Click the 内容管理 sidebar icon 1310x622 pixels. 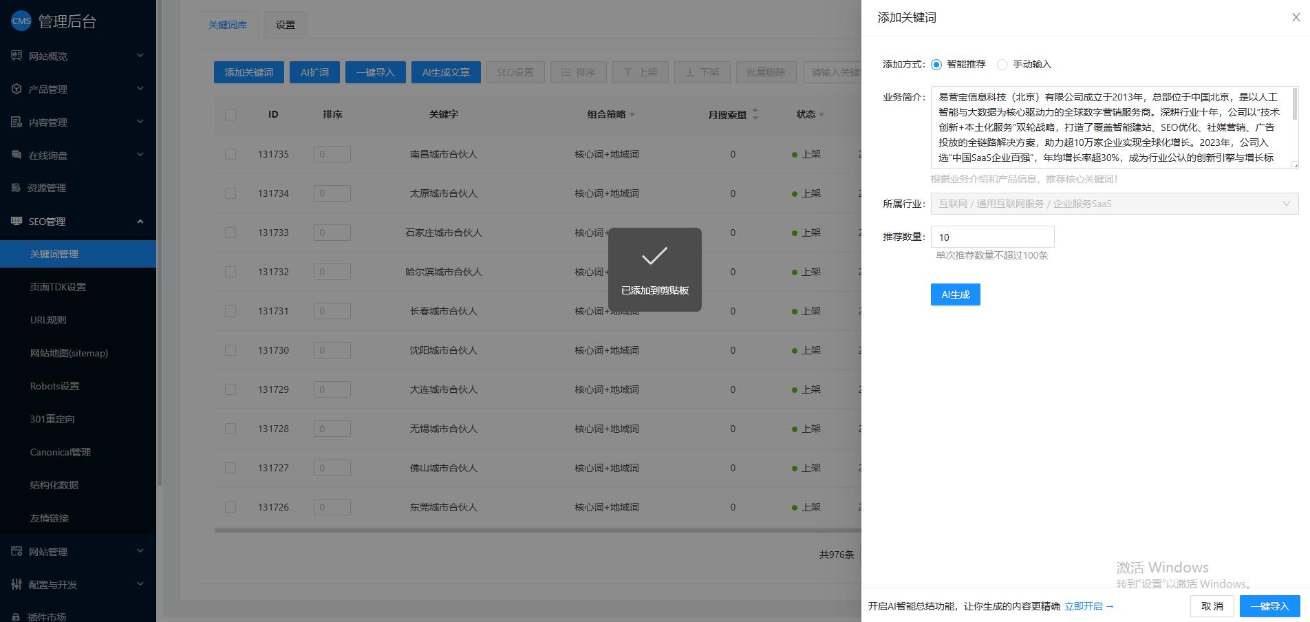click(x=17, y=122)
